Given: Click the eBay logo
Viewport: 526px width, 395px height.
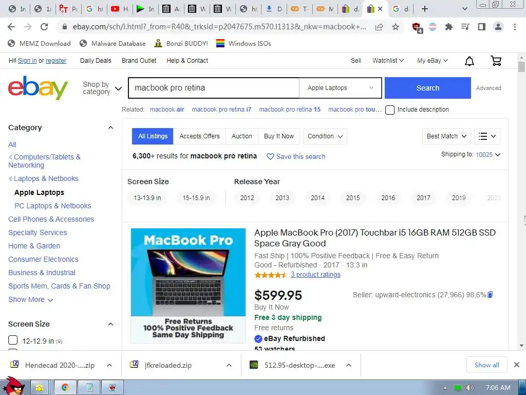Looking at the screenshot, I should [38, 87].
